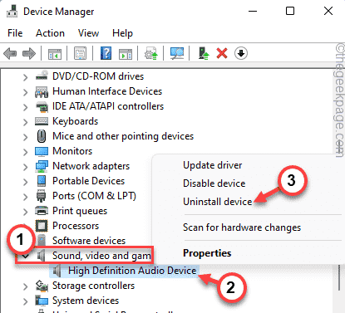Click the Monitors category icon
The image size is (345, 313).
(x=42, y=151)
